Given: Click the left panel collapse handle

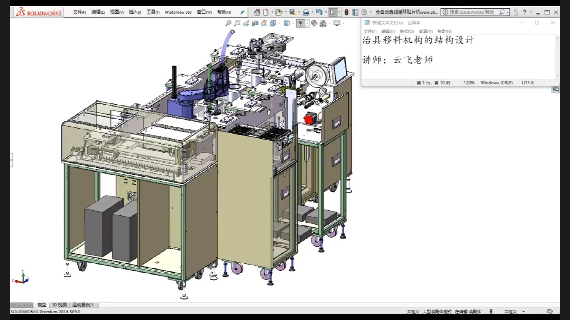Looking at the screenshot, I should (x=12, y=160).
